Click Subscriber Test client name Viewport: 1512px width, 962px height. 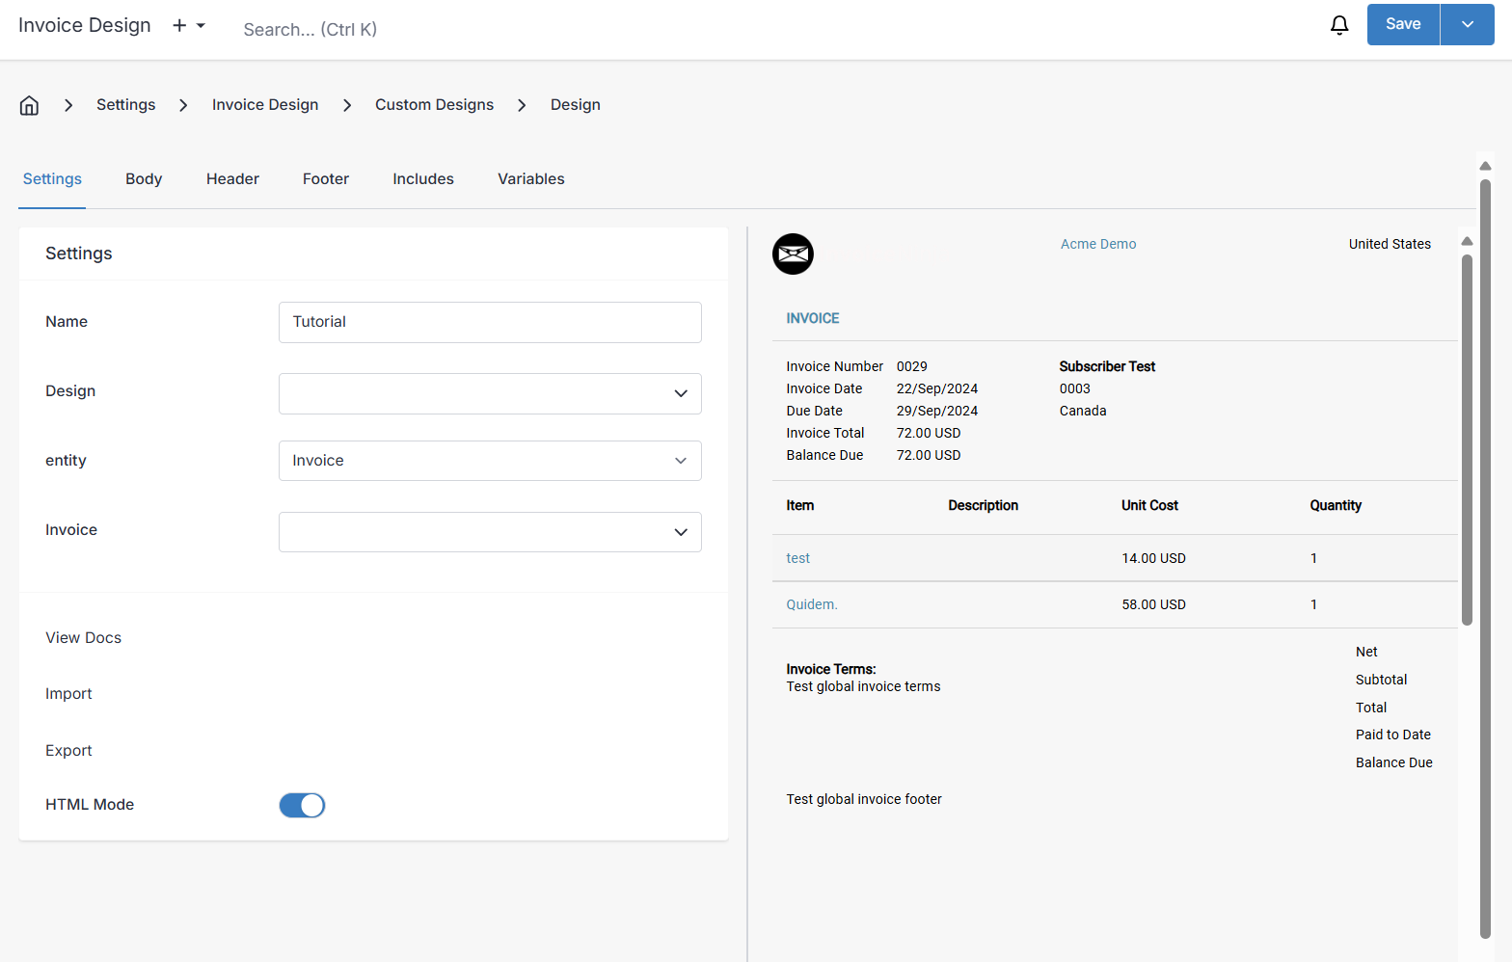tap(1107, 366)
